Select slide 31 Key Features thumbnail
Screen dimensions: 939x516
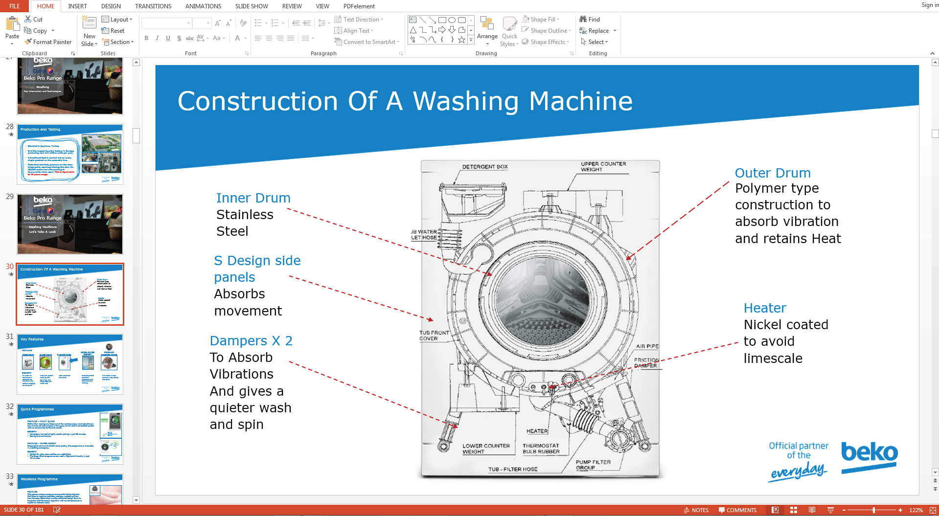point(70,364)
